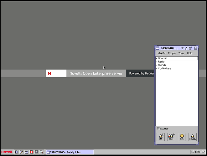Open the file folder icon on taskbar

pyautogui.click(x=26, y=152)
